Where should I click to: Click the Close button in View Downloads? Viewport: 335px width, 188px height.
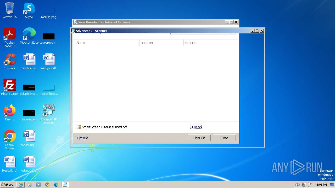224,138
